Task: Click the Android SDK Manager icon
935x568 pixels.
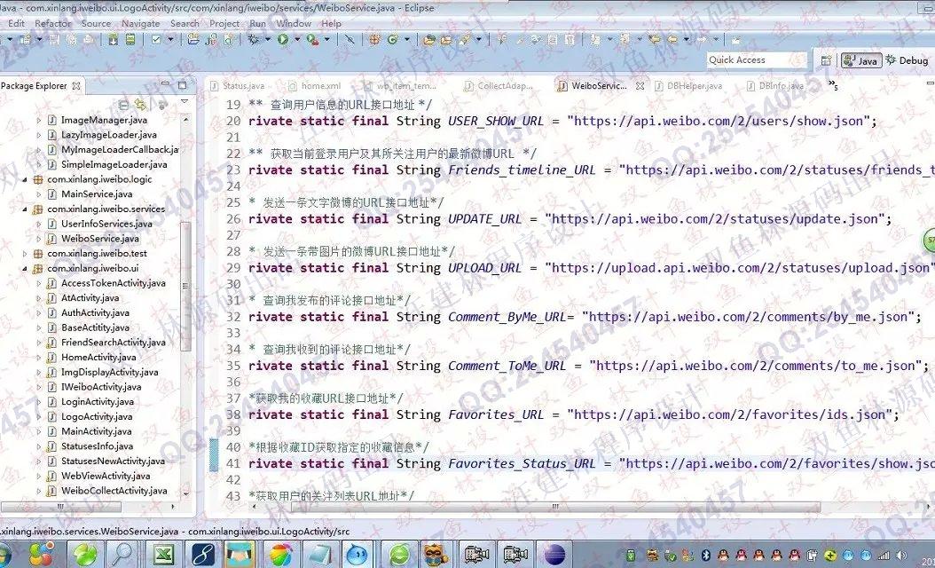Action: point(113,39)
